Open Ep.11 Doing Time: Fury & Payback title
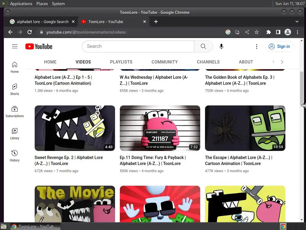This screenshot has height=230, width=306. [x=153, y=161]
